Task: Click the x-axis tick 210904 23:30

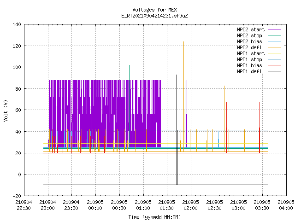Action: click(71, 205)
